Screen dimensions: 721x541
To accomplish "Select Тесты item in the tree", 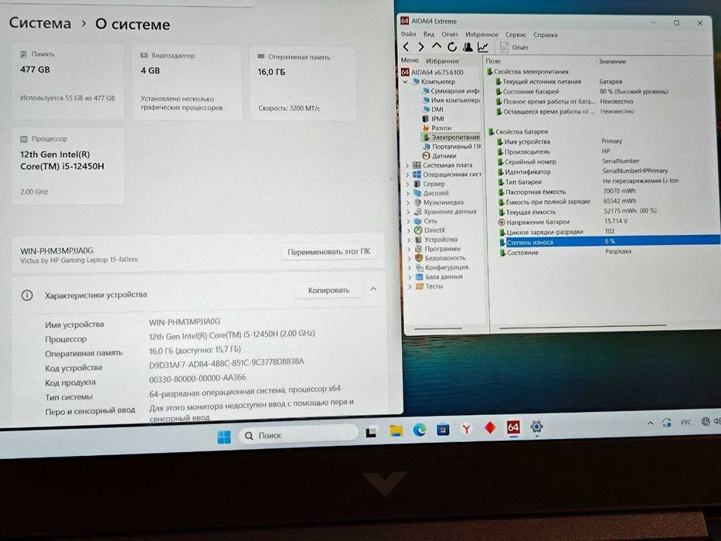I will coord(429,286).
